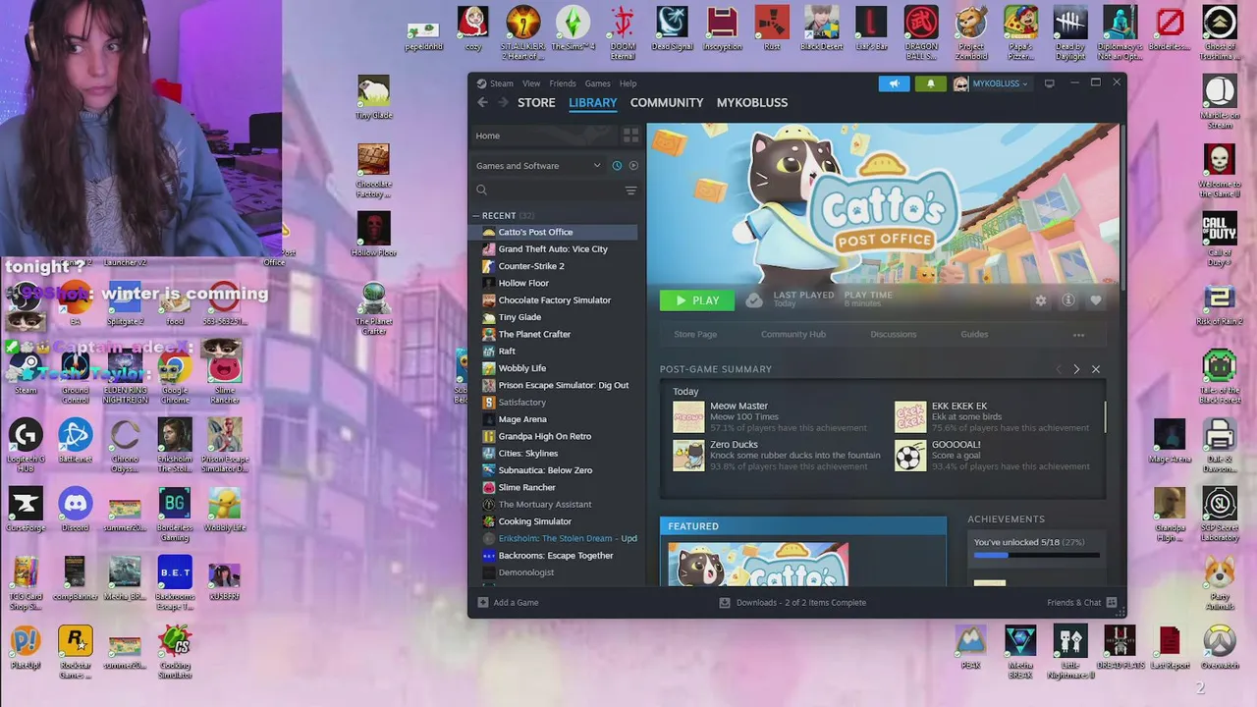The height and width of the screenshot is (707, 1257).
Task: Enter Big Picture mode via monitor icon
Action: pyautogui.click(x=1049, y=83)
